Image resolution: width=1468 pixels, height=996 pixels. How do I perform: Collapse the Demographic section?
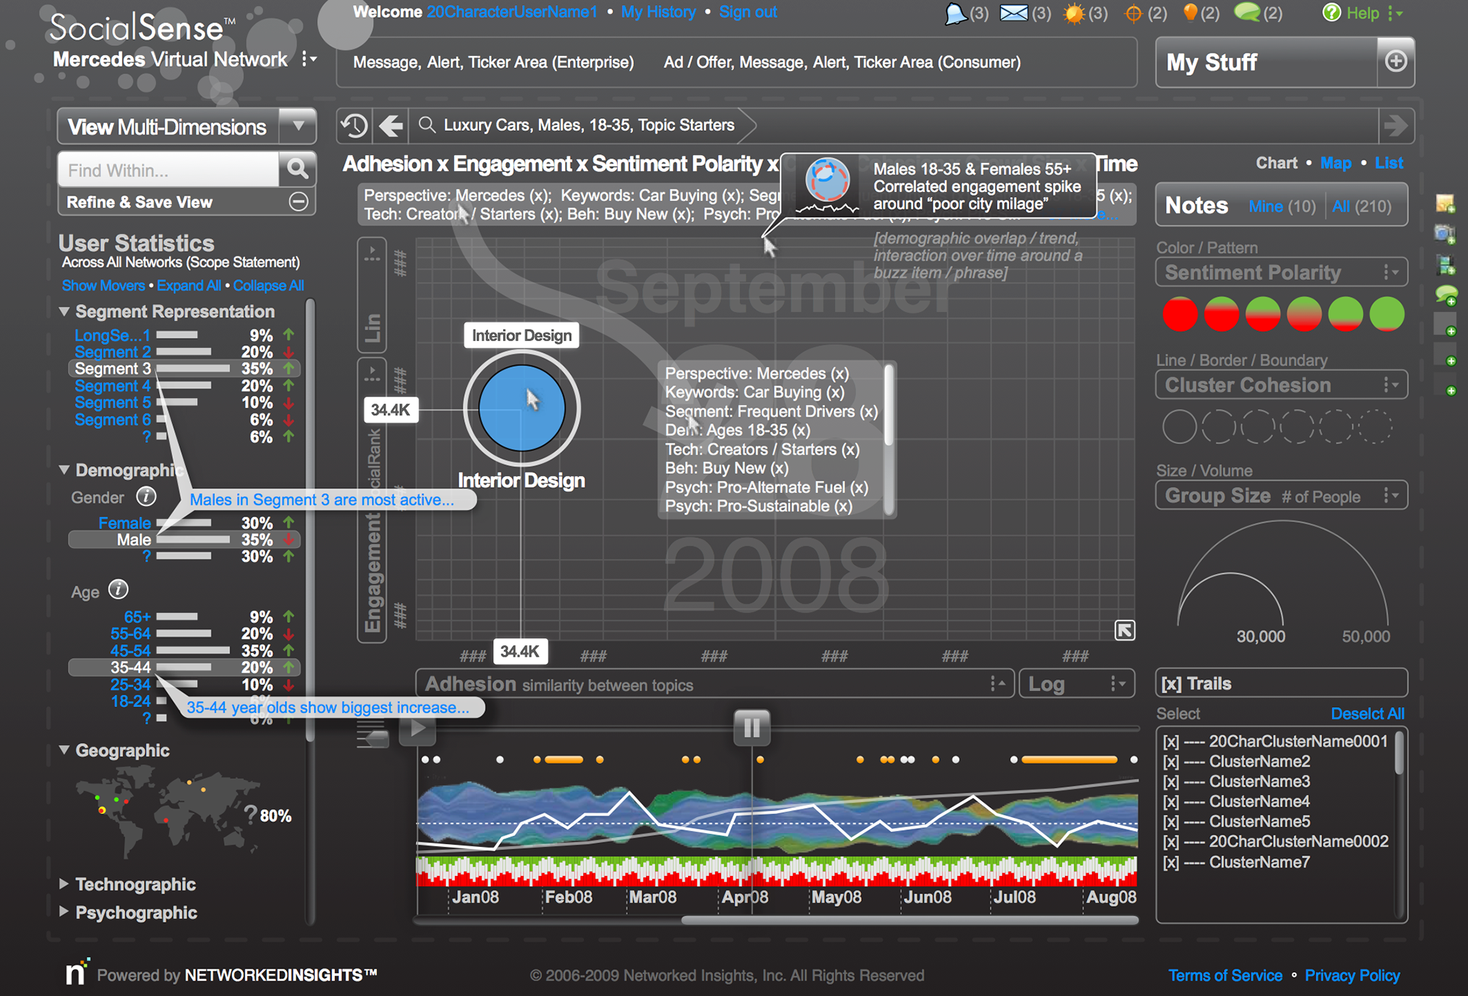(64, 469)
